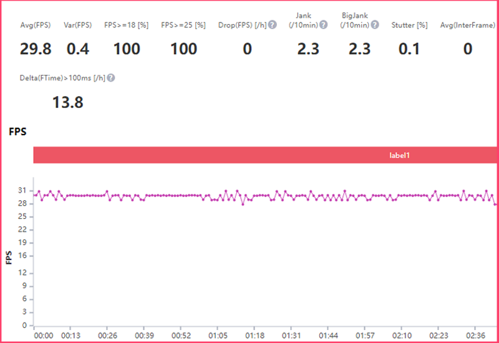Click the FPS>=25 [%] label
Screen dimensions: 499x343
[183, 25]
